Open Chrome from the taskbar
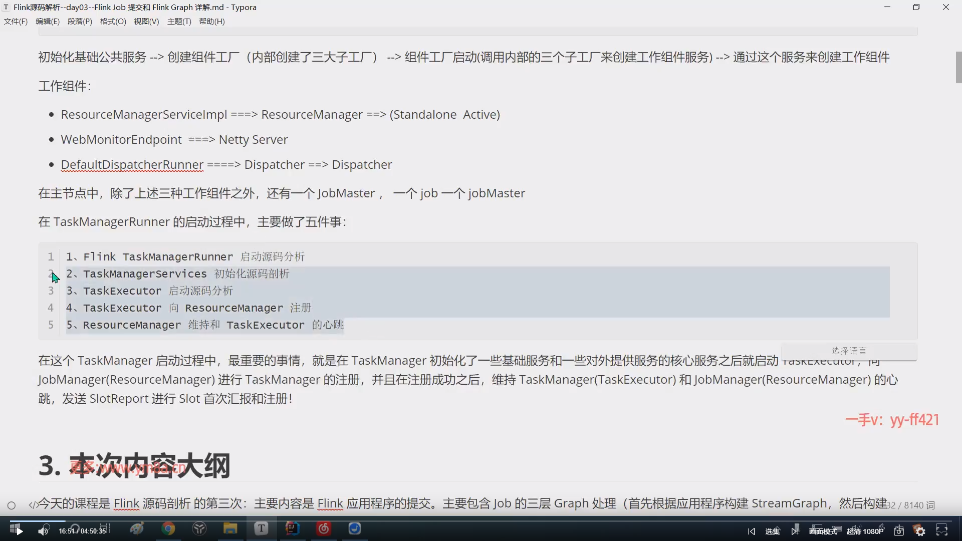The image size is (962, 541). (x=168, y=529)
